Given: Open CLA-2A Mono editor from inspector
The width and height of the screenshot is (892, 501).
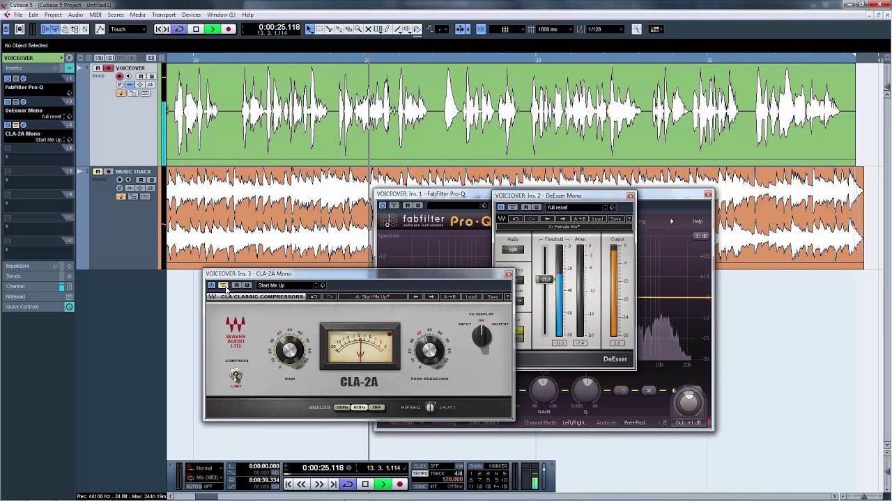Looking at the screenshot, I should coord(23,125).
